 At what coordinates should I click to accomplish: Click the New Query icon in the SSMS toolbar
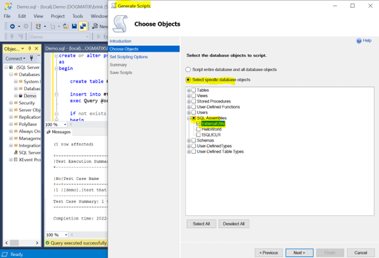(x=95, y=26)
